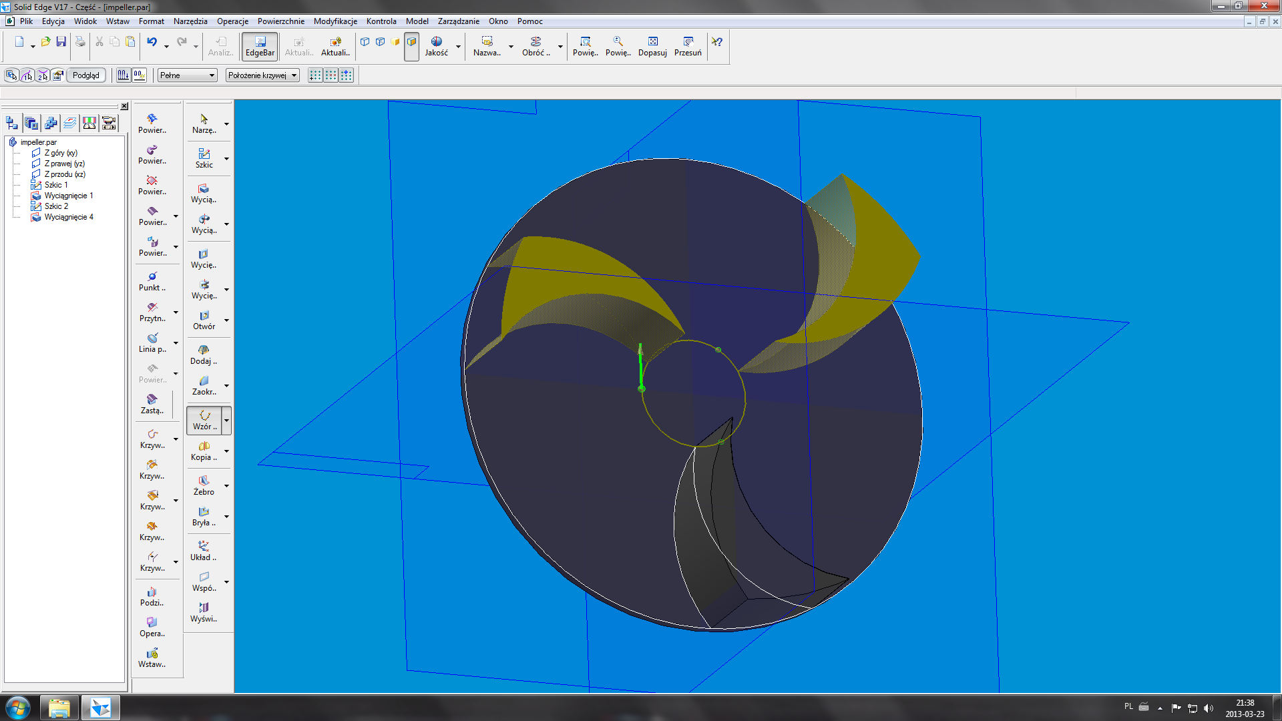Click the Narzę.. selection tool

pos(204,124)
